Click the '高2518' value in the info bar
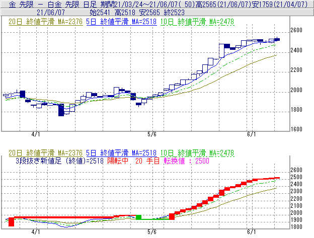Viewport: 314px width, 238px height. coord(125,13)
